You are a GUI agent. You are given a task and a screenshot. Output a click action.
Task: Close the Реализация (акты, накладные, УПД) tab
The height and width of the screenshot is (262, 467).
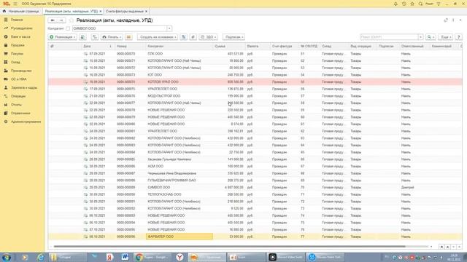click(101, 11)
